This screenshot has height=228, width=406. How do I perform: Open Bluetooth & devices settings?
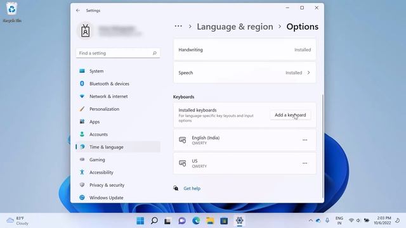(118, 84)
